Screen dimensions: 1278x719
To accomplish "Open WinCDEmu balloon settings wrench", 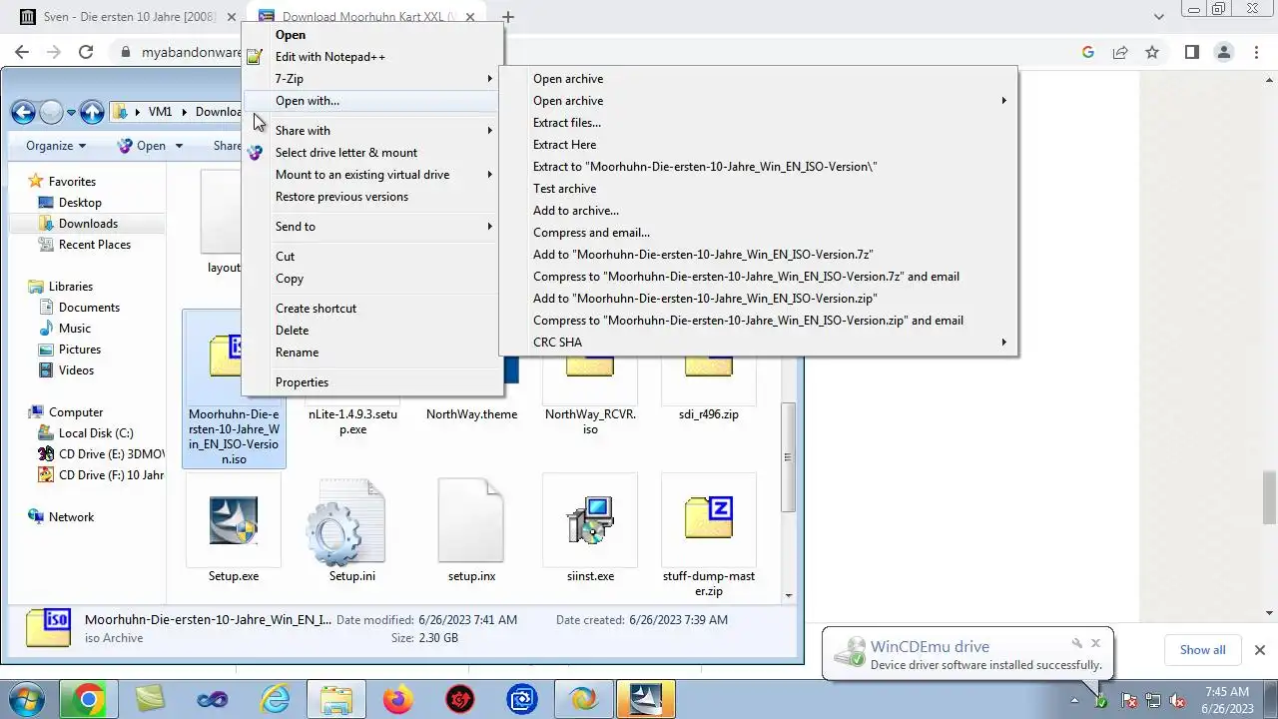I will [x=1077, y=644].
